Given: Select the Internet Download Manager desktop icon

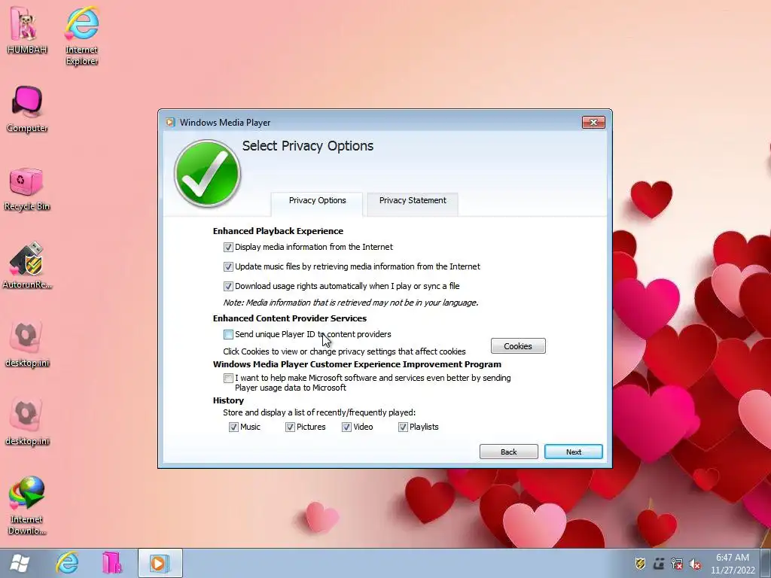Looking at the screenshot, I should click(27, 505).
